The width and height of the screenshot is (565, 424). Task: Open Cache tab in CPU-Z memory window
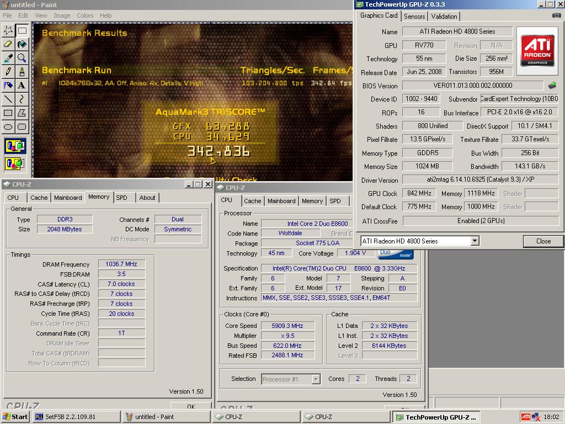pyautogui.click(x=39, y=198)
